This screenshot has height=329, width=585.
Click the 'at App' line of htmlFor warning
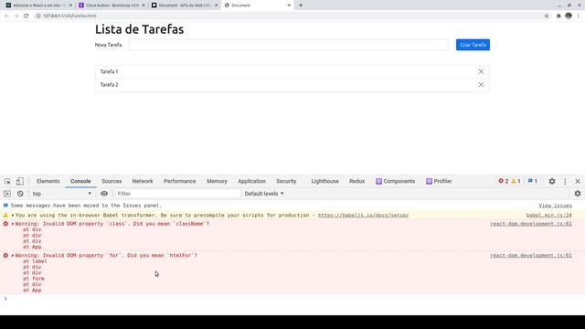pyautogui.click(x=32, y=291)
